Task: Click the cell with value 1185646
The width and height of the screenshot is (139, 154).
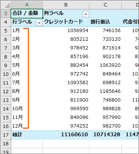Action: [105, 92]
